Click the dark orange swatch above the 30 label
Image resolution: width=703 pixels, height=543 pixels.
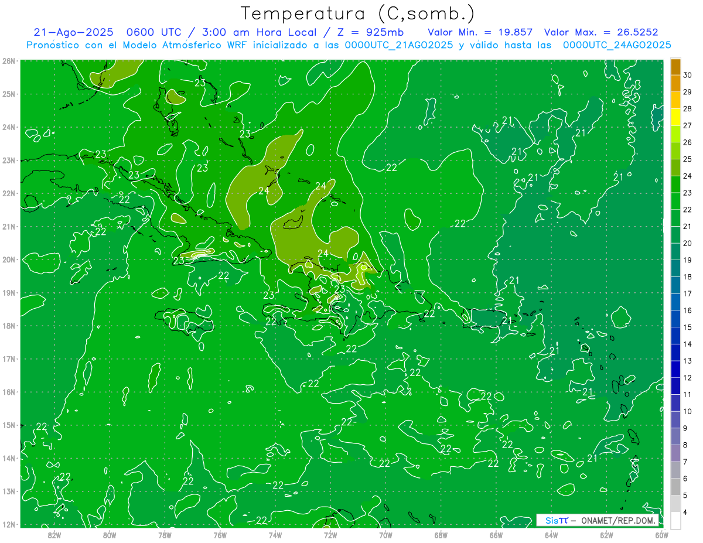pyautogui.click(x=675, y=67)
